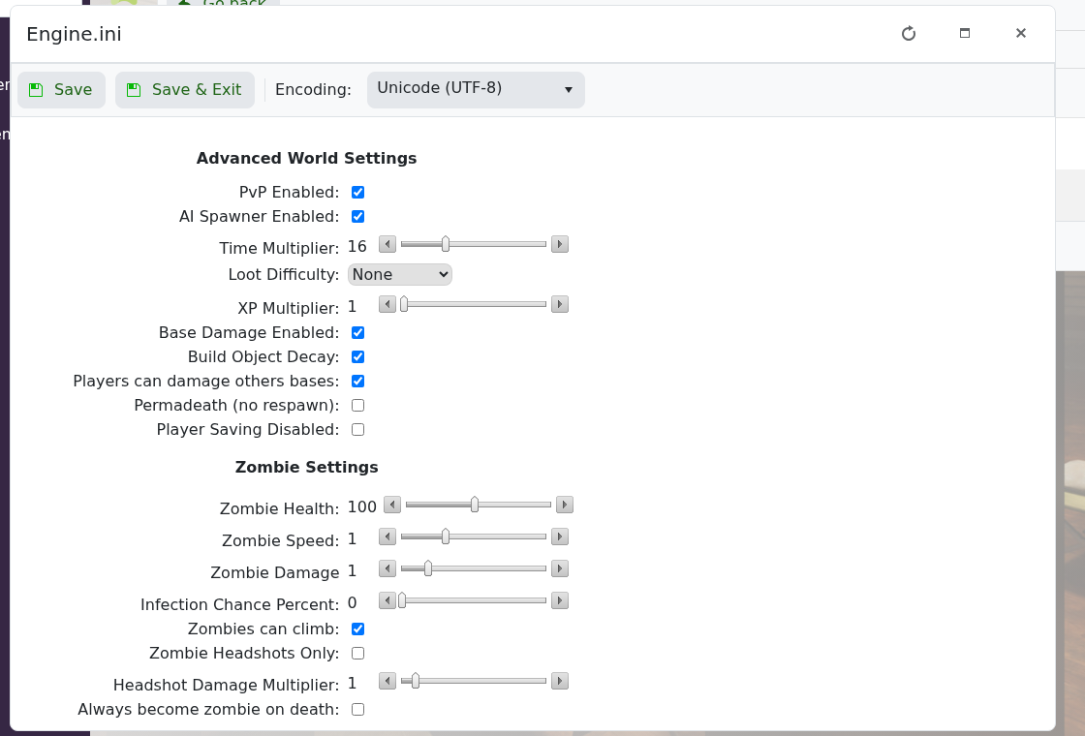Click the Zombie Health slider thumb
The image size is (1085, 736).
(x=475, y=505)
